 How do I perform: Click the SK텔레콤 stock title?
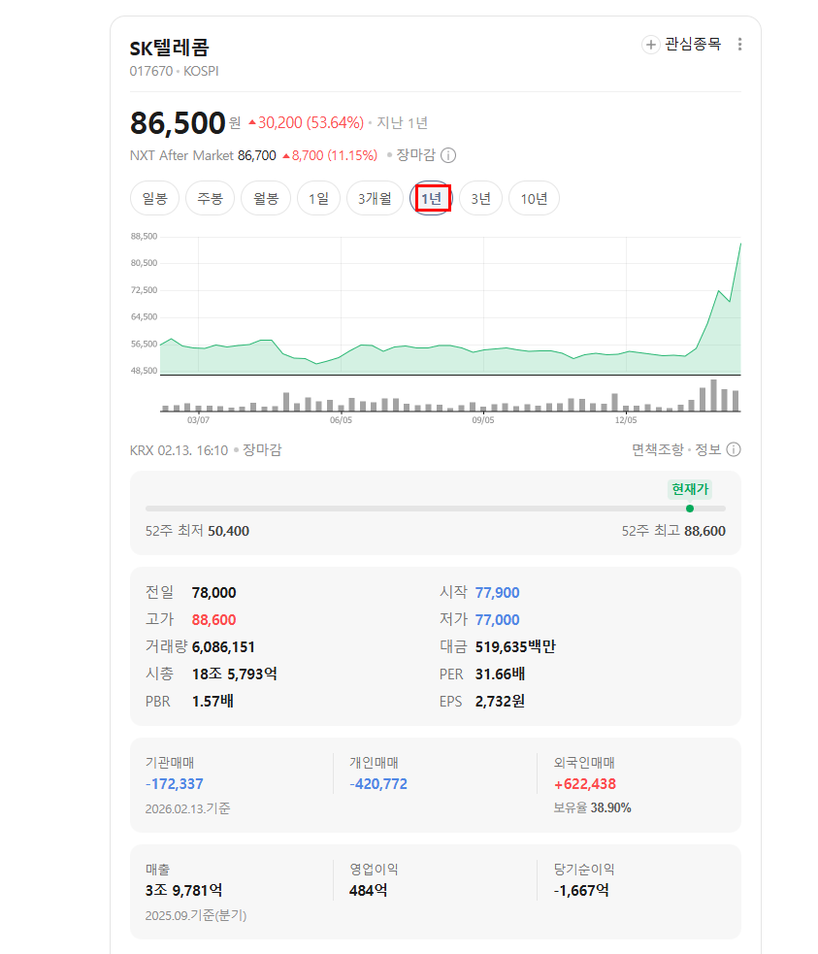(170, 49)
